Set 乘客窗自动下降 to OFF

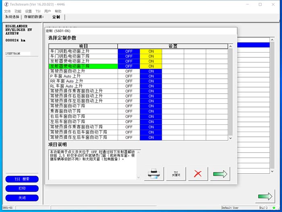(129, 111)
